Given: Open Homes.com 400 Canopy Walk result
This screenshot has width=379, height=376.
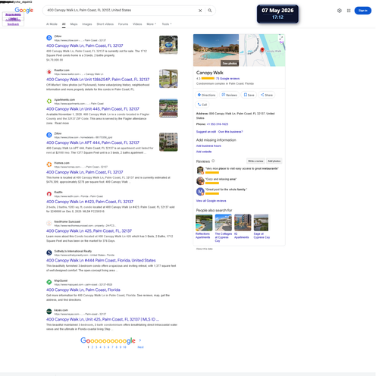Looking at the screenshot, I should click(x=85, y=172).
